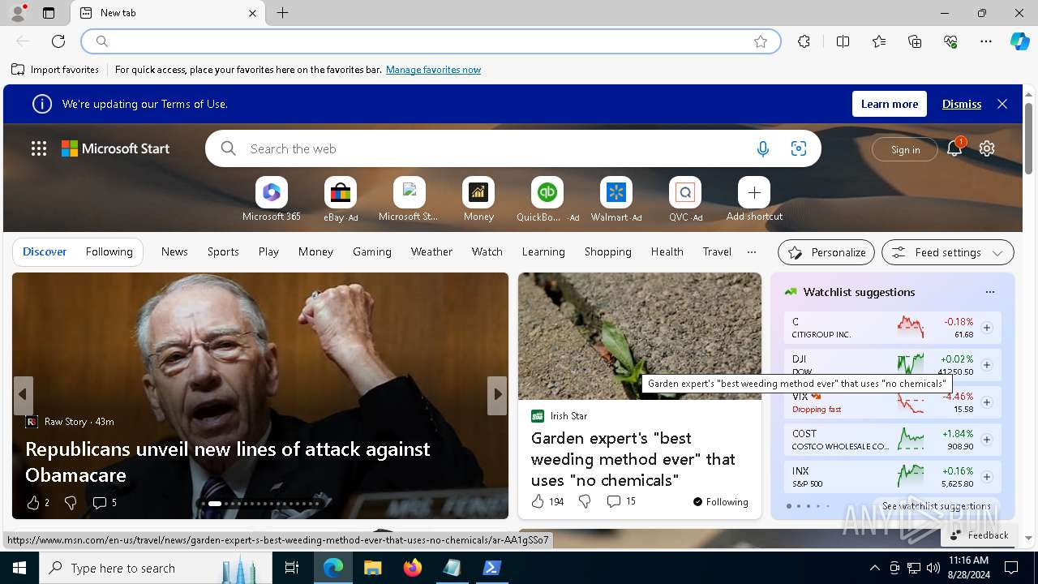The height and width of the screenshot is (584, 1038).
Task: Switch to the Following tab
Action: coord(109,251)
